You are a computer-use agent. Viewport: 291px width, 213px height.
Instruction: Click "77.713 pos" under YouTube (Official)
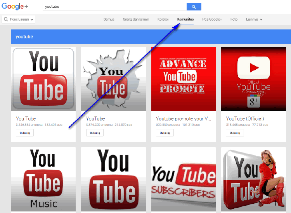(260, 125)
